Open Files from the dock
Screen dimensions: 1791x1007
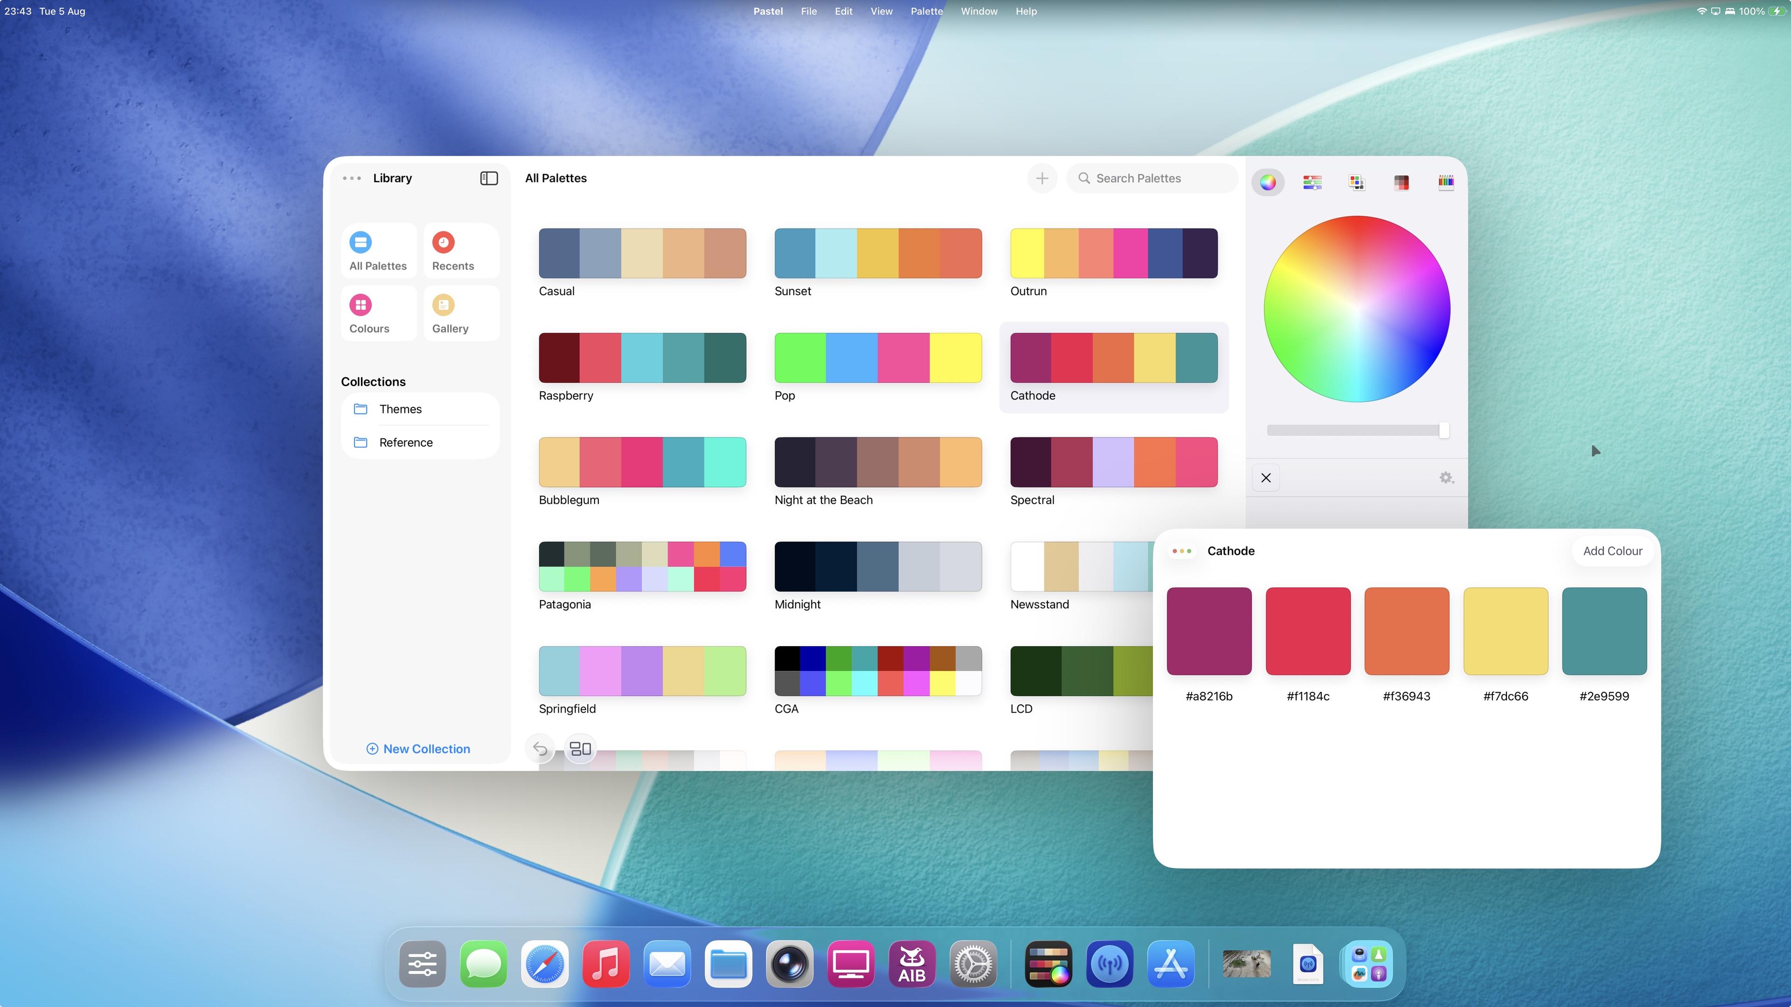(728, 964)
